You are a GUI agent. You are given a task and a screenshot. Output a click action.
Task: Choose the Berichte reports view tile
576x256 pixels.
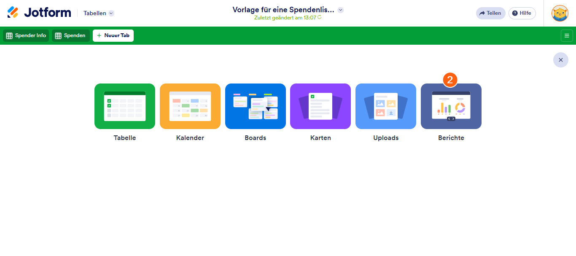tap(451, 106)
